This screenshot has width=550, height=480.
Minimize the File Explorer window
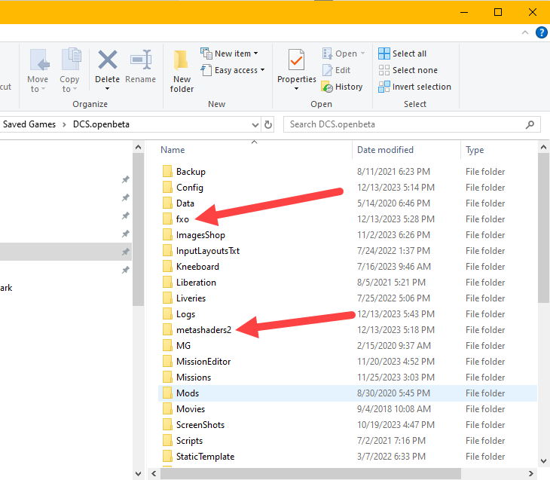(x=464, y=12)
